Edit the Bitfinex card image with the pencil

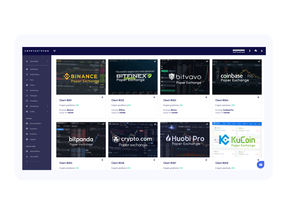(155, 62)
